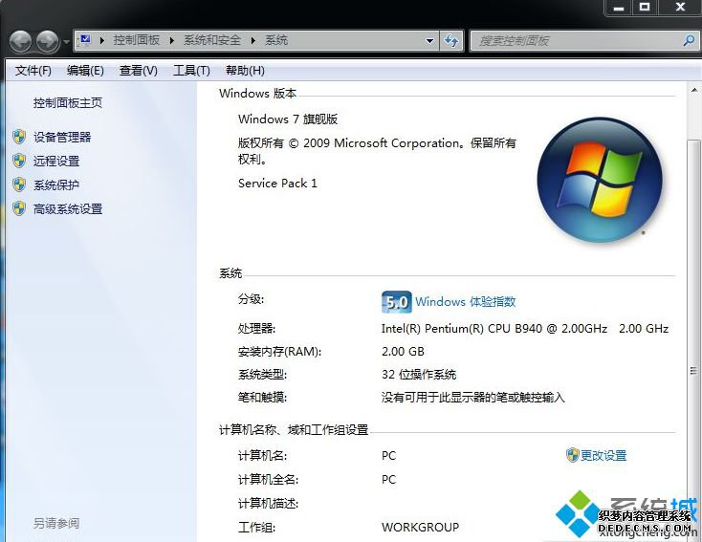This screenshot has width=702, height=542.
Task: Select the PC value next to 计算机名
Action: click(388, 456)
